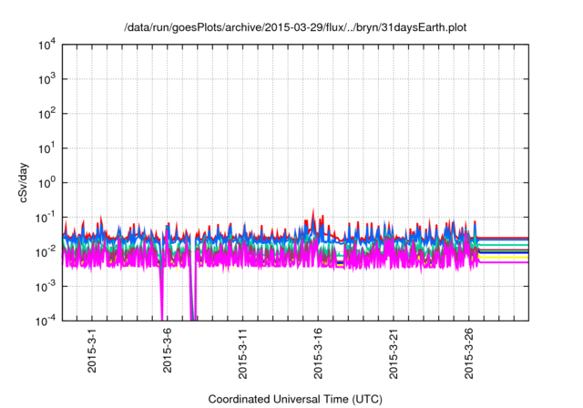Screen dimensions: 583x408
Task: Click the 10^3 y-axis tick label
Action: (x=47, y=79)
